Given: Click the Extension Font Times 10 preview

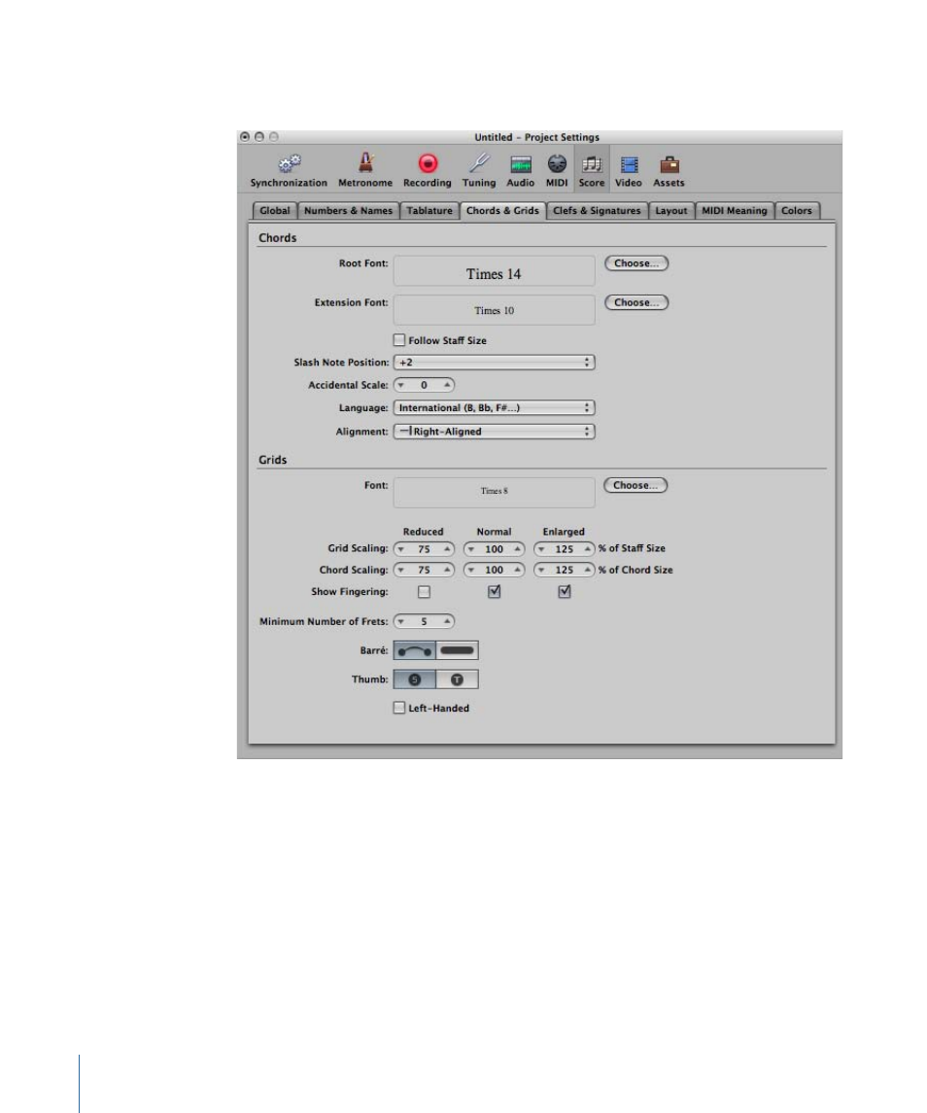Looking at the screenshot, I should [x=494, y=310].
